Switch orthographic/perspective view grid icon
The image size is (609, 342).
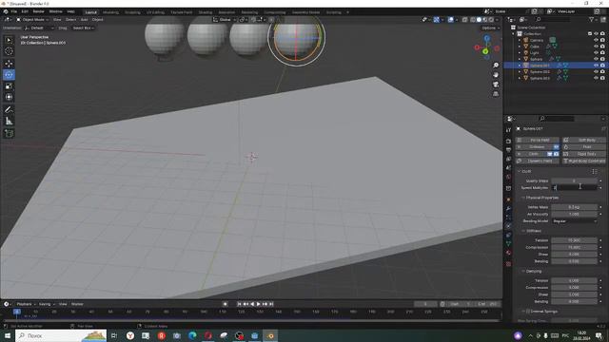[x=496, y=94]
